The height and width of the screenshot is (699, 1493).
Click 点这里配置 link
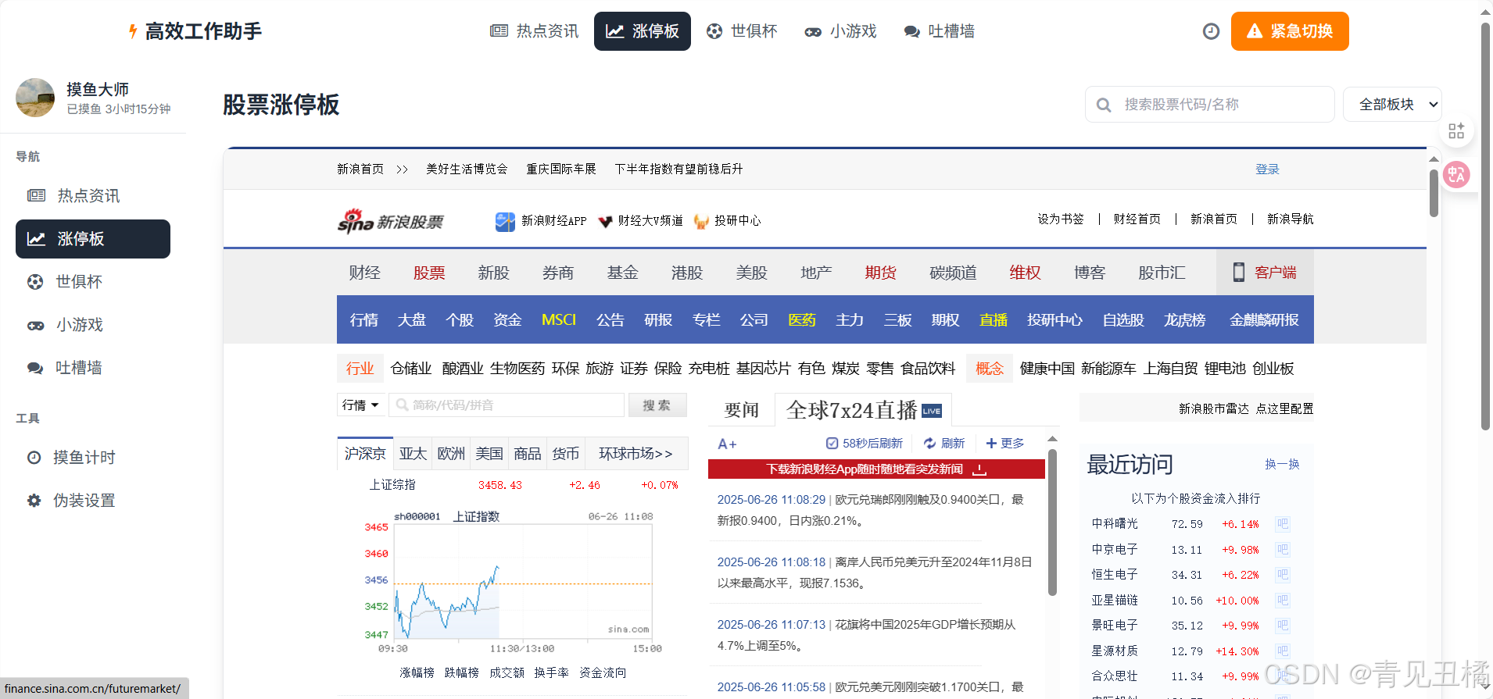coord(1284,409)
